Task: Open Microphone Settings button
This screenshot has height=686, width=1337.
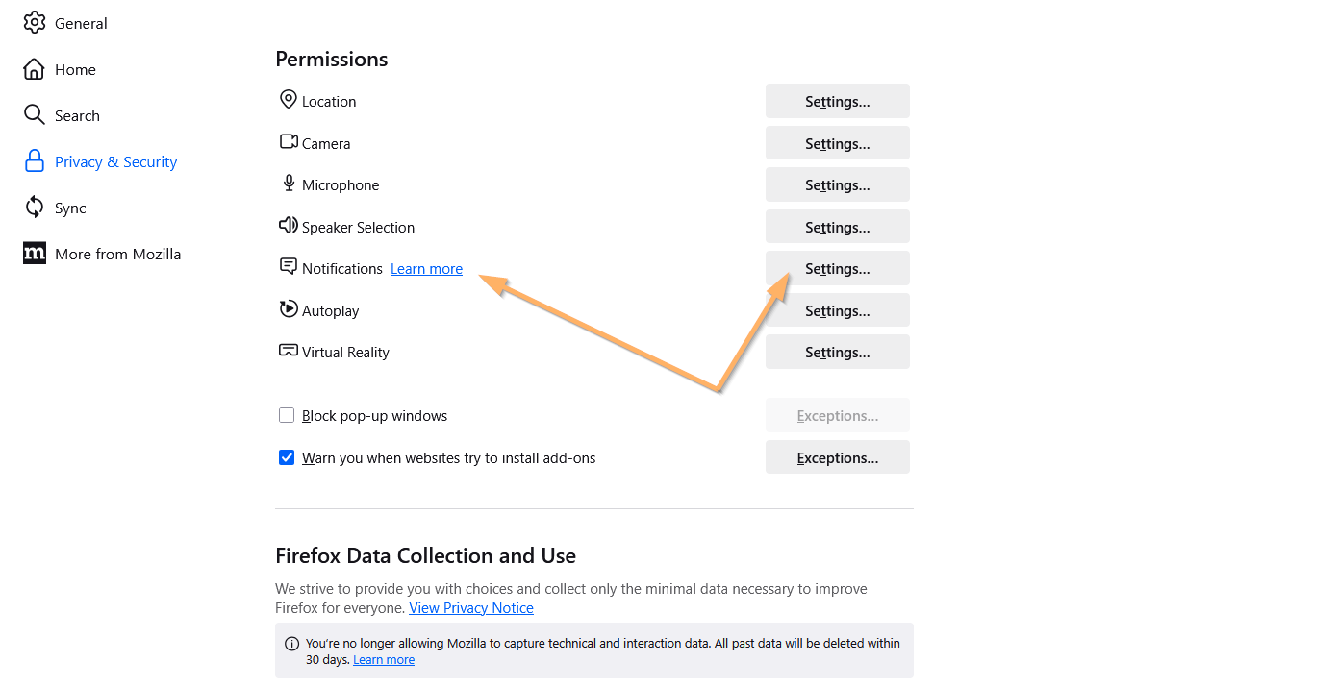Action: (837, 184)
